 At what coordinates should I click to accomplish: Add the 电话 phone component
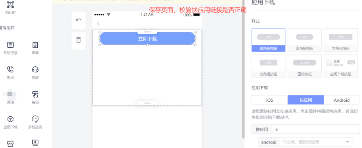pyautogui.click(x=10, y=73)
